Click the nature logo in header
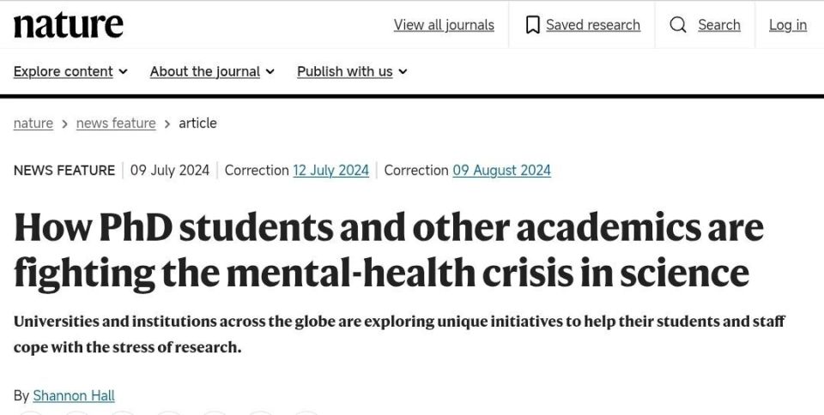Screen dimensions: 824x415 click(69, 25)
